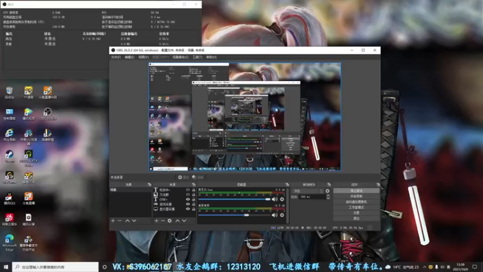Open the OBS Studio desktop shortcut
This screenshot has height=272, width=483.
[x=48, y=114]
